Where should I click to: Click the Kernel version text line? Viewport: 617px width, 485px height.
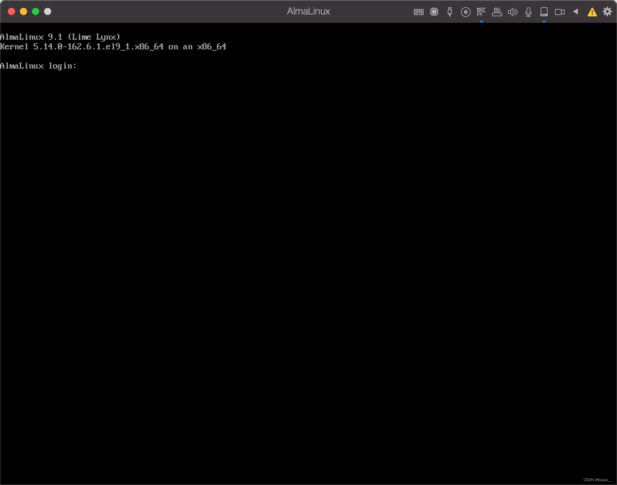[x=113, y=47]
